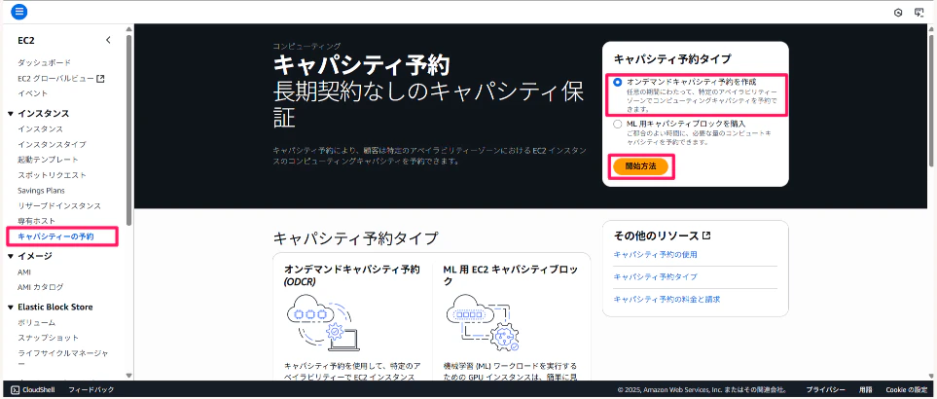Open キャパシティ予約の料金と請求 link

[667, 299]
